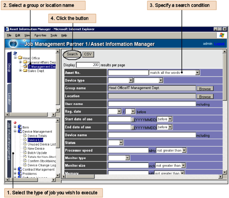Open the 'match all the words' dropdown
The height and width of the screenshot is (198, 229).
[197, 72]
